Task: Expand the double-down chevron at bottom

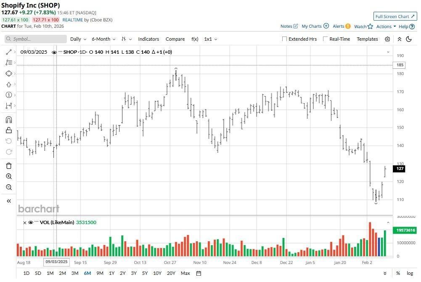Action: point(385,274)
